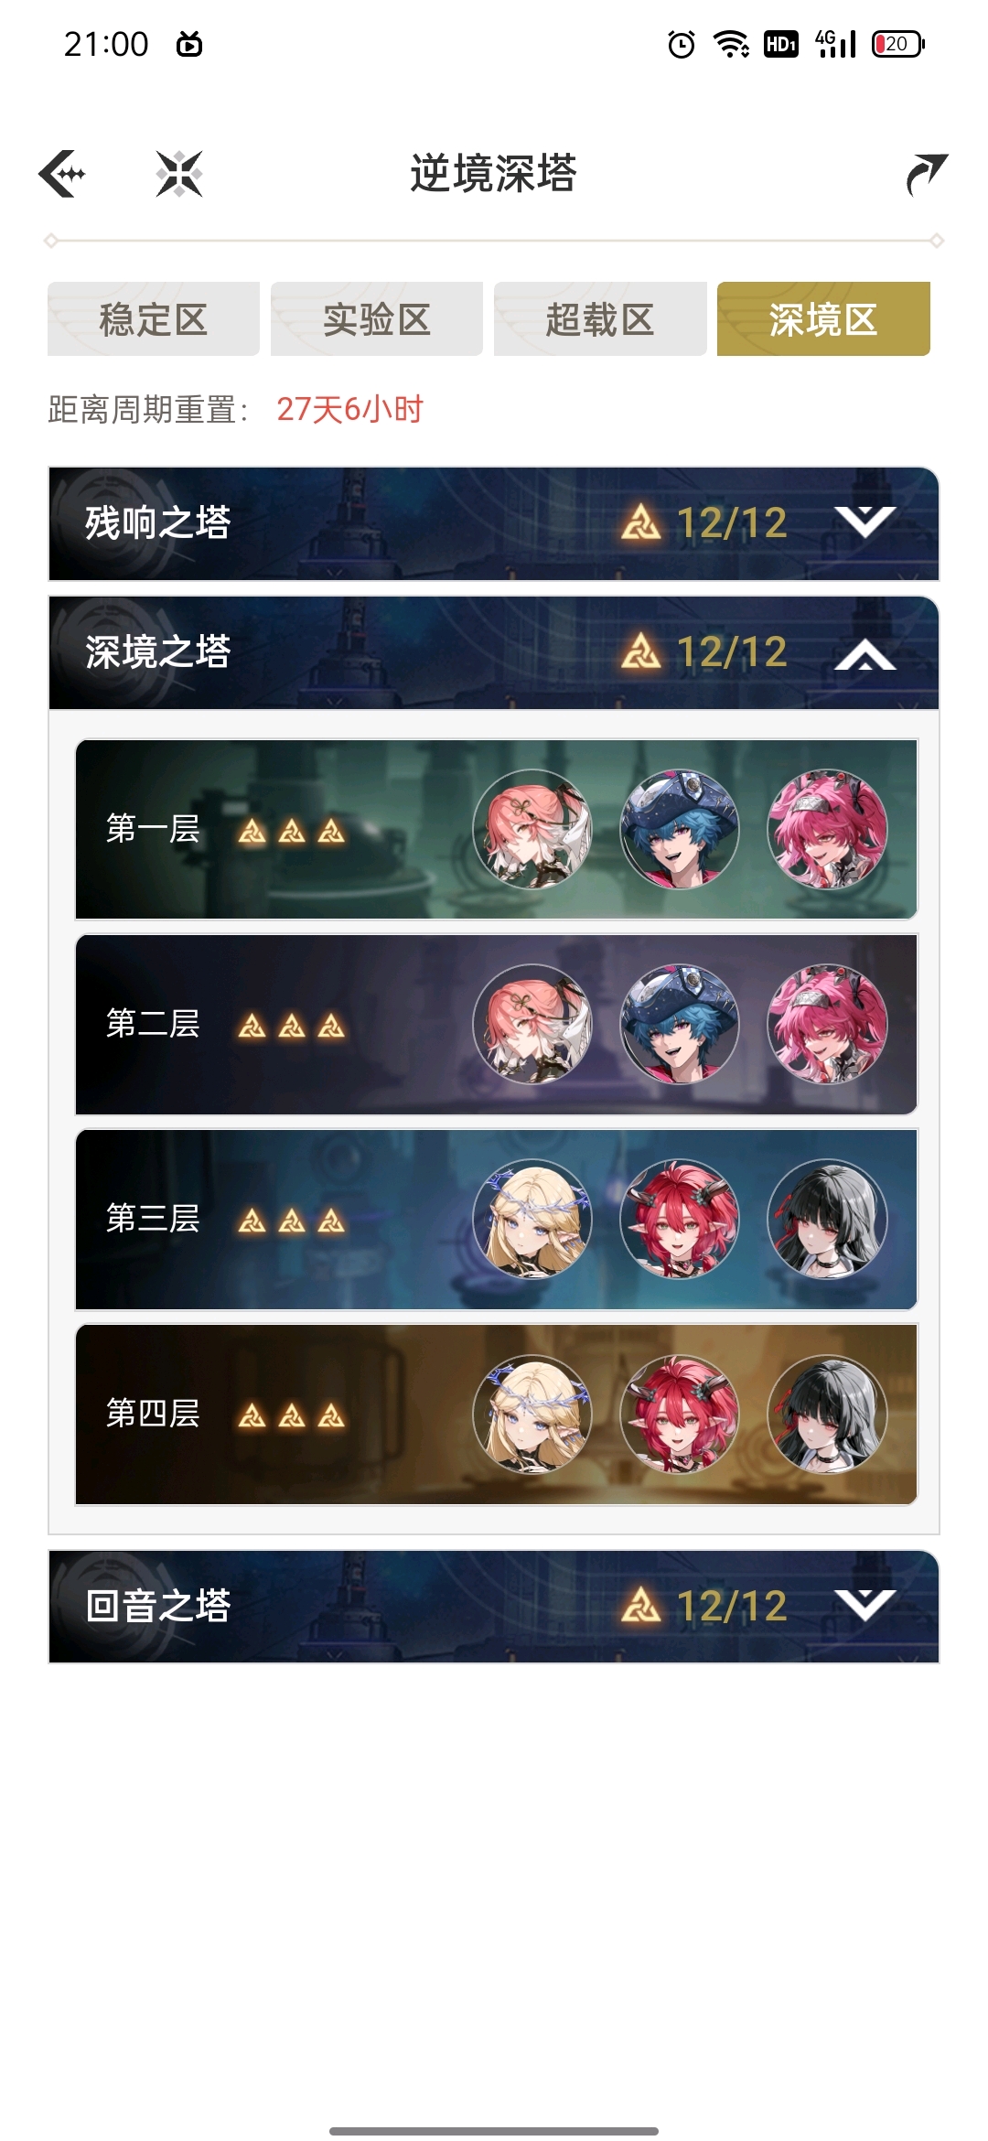The width and height of the screenshot is (988, 2141).
Task: Collapse the 深境之塔 section chevron
Action: coord(864,653)
